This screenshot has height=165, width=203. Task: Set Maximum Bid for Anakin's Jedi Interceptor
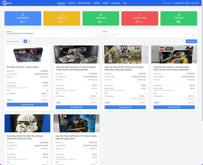click(x=174, y=107)
